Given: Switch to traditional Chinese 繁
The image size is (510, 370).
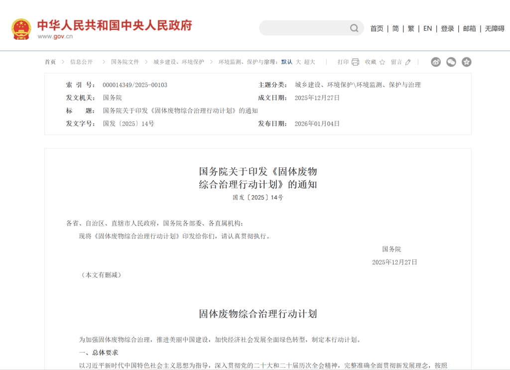Looking at the screenshot, I should 411,29.
